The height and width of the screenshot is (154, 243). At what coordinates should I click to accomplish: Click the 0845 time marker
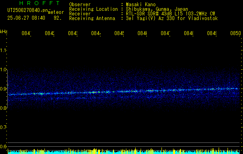(x=119, y=33)
